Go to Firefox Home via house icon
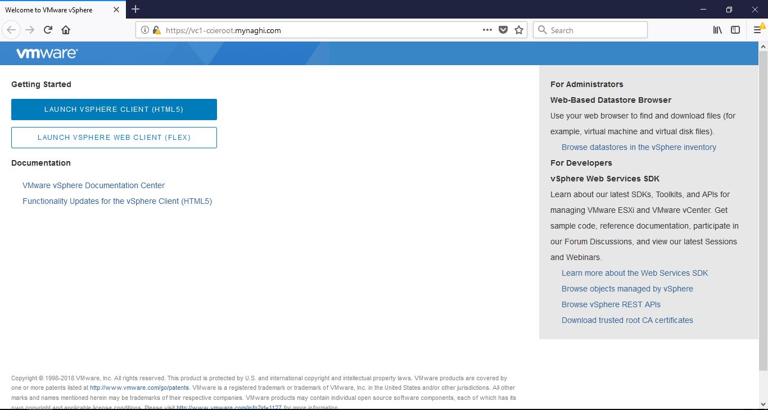Screen dimensions: 768x410 coord(66,30)
